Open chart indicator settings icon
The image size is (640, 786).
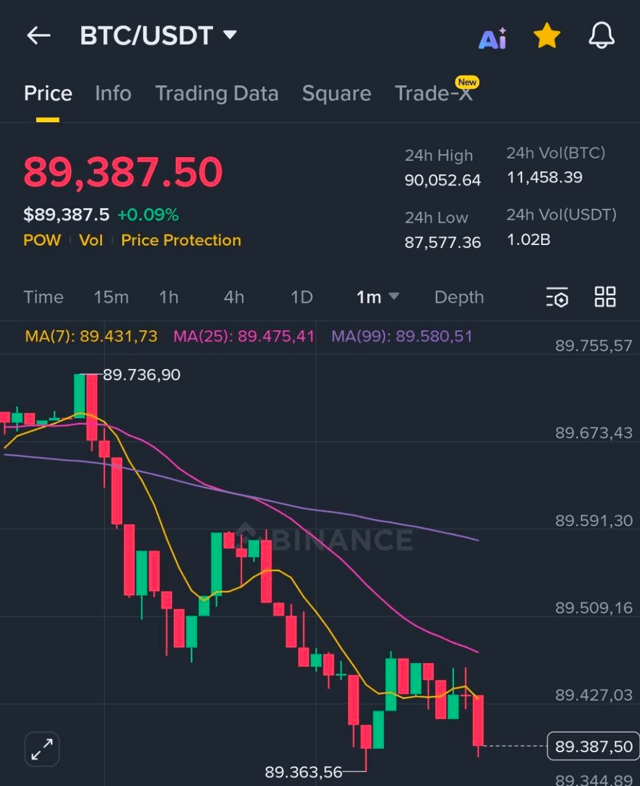(557, 297)
